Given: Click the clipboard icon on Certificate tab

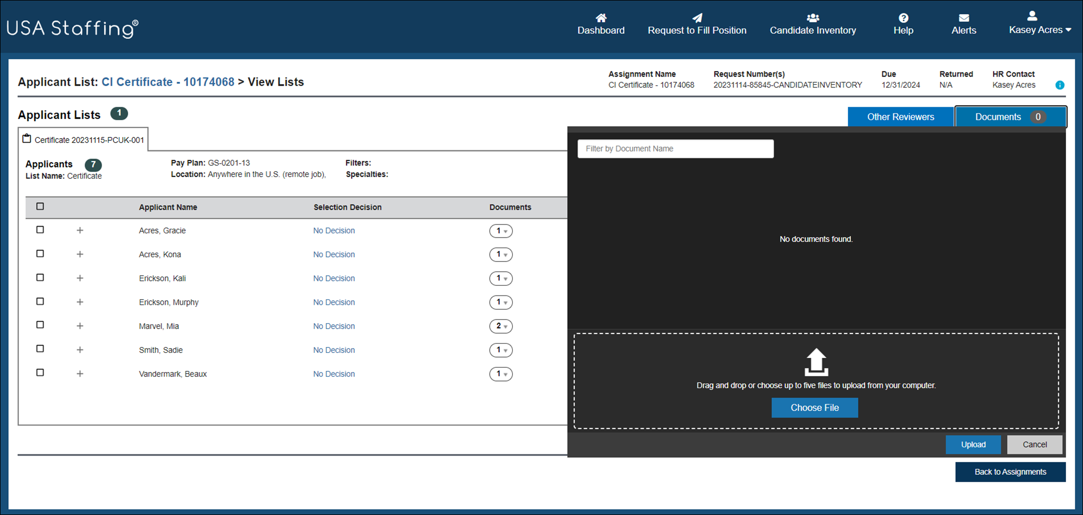Looking at the screenshot, I should 27,139.
